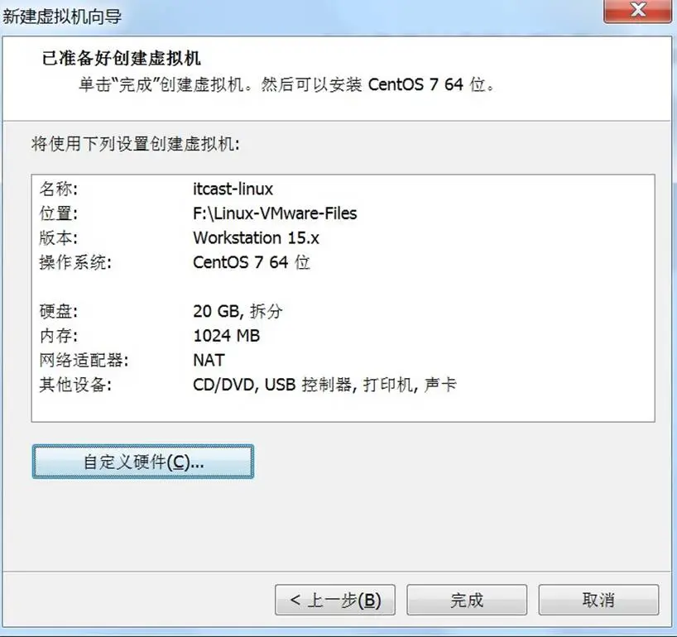Click the 将使用下列设置创建虚拟机: caption
This screenshot has height=637, width=677.
point(135,144)
